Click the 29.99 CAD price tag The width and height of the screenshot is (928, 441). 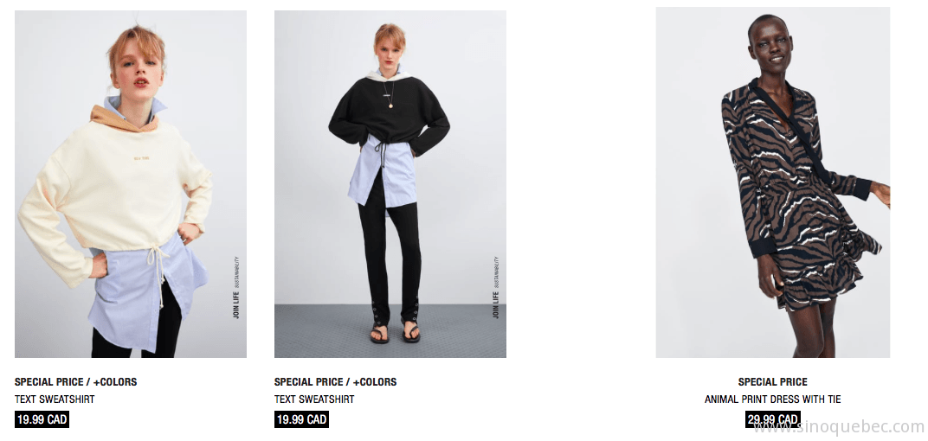[772, 419]
